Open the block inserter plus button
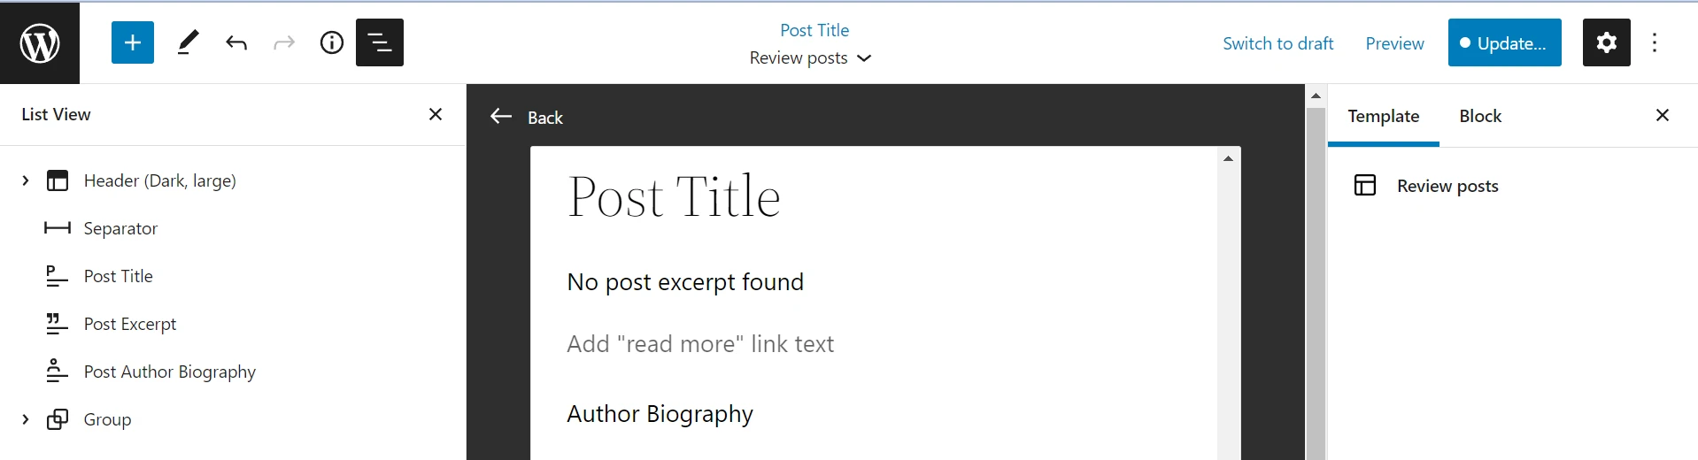This screenshot has height=460, width=1698. 133,42
